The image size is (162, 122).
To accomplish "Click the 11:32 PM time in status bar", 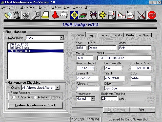I will click(93, 119).
